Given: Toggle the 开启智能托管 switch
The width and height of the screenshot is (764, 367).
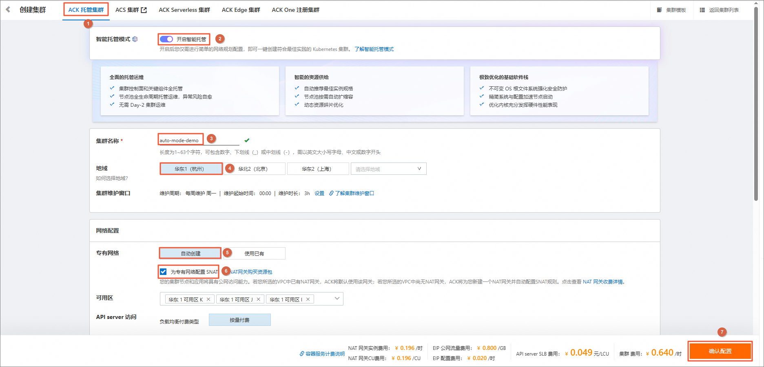Looking at the screenshot, I should point(166,39).
